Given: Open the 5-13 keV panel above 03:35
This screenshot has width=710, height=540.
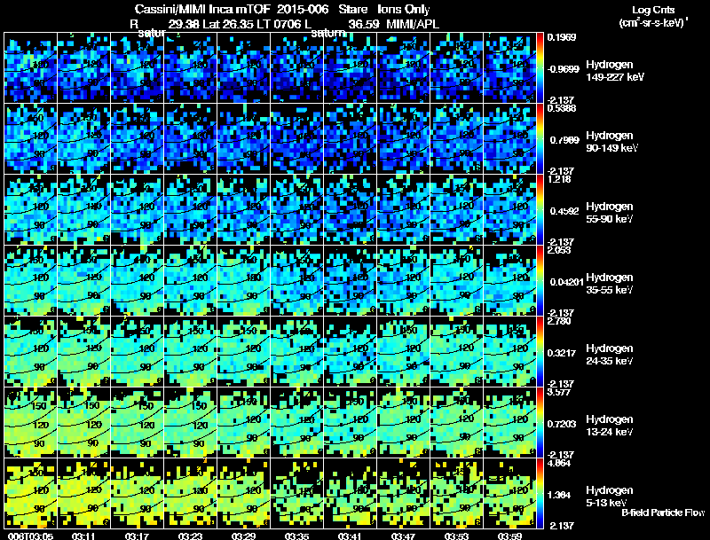Looking at the screenshot, I should click(296, 494).
